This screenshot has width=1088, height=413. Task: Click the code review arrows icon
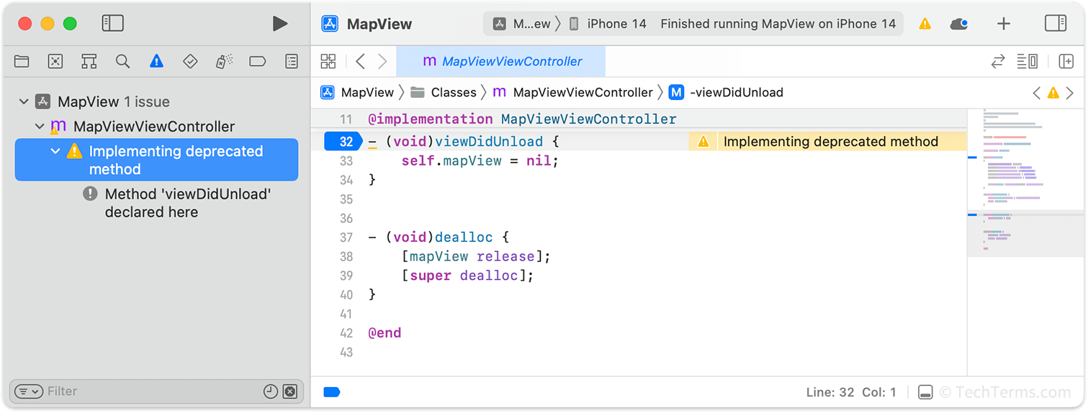(x=998, y=62)
